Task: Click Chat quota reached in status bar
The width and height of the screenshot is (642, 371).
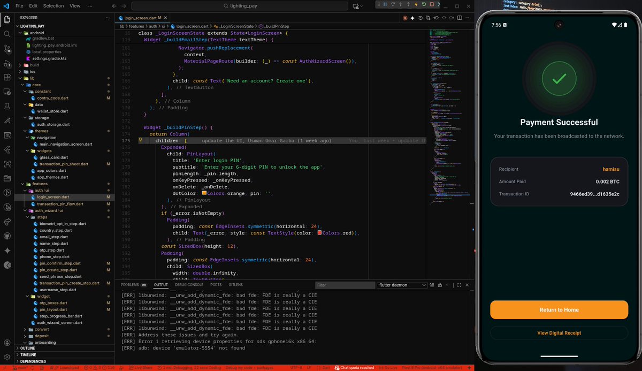Action: click(354, 368)
